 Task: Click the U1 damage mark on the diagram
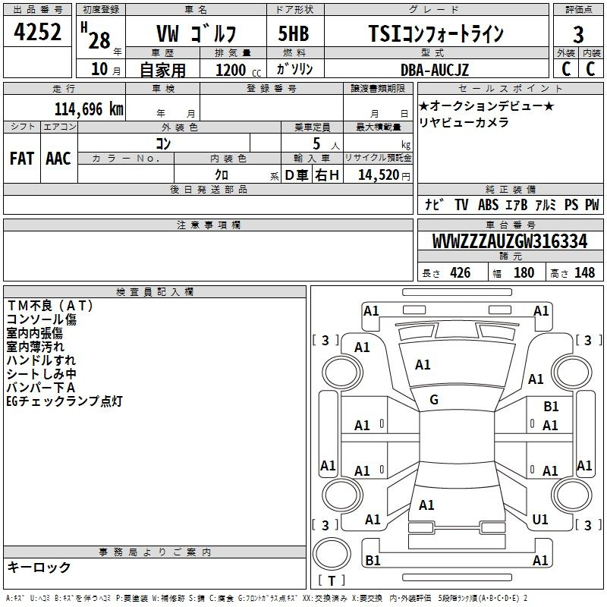[x=540, y=520]
